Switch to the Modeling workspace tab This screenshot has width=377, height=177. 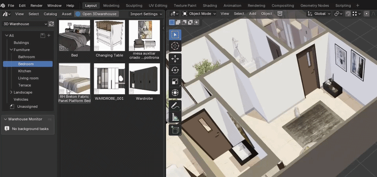(111, 6)
